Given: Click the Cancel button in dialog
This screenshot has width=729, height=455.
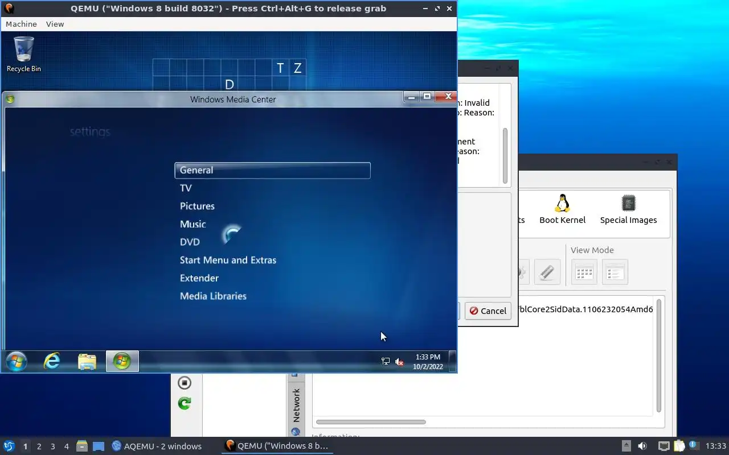Looking at the screenshot, I should (488, 311).
